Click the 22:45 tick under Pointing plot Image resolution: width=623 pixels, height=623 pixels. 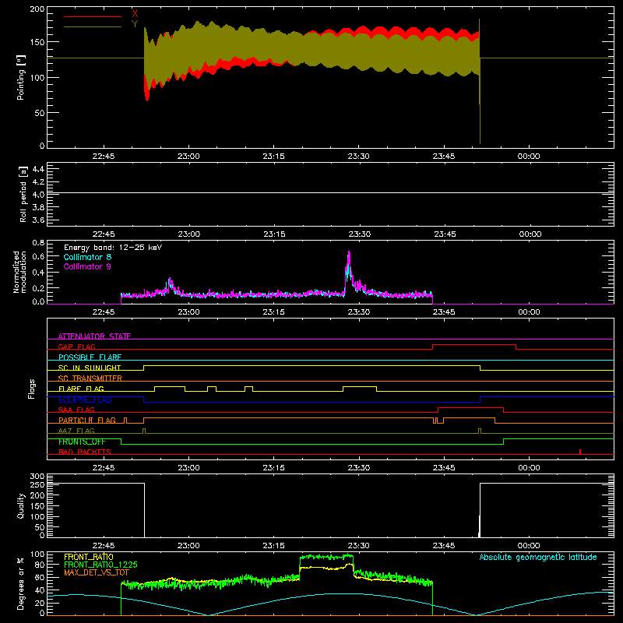click(x=104, y=157)
